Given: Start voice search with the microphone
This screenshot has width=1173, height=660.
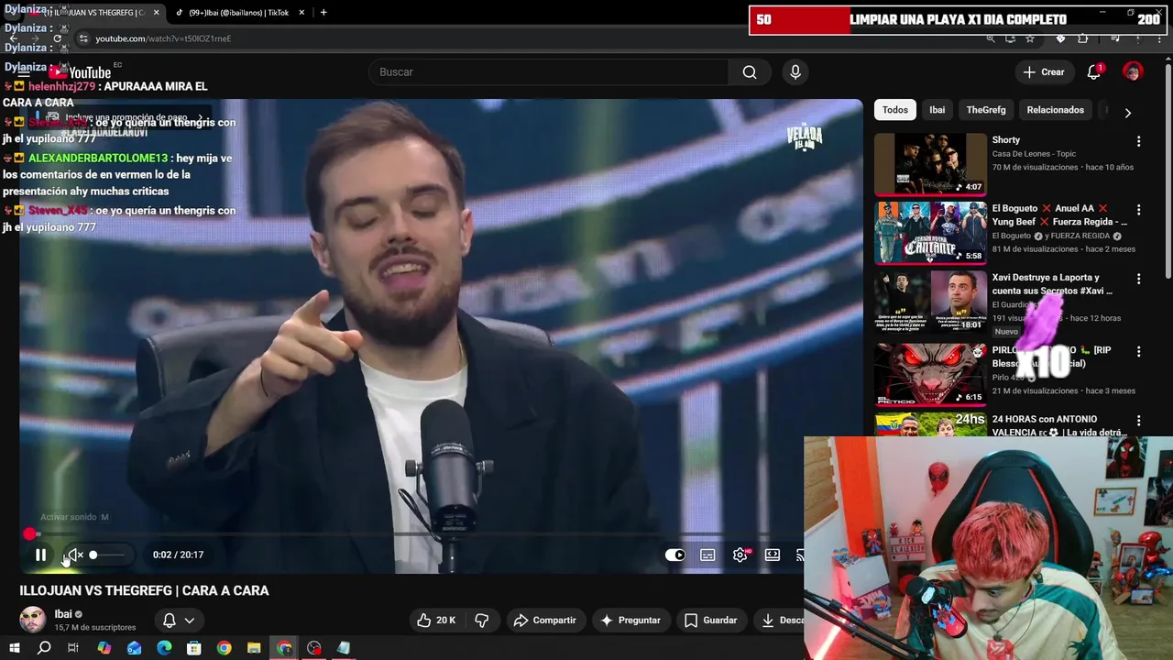Looking at the screenshot, I should (795, 72).
